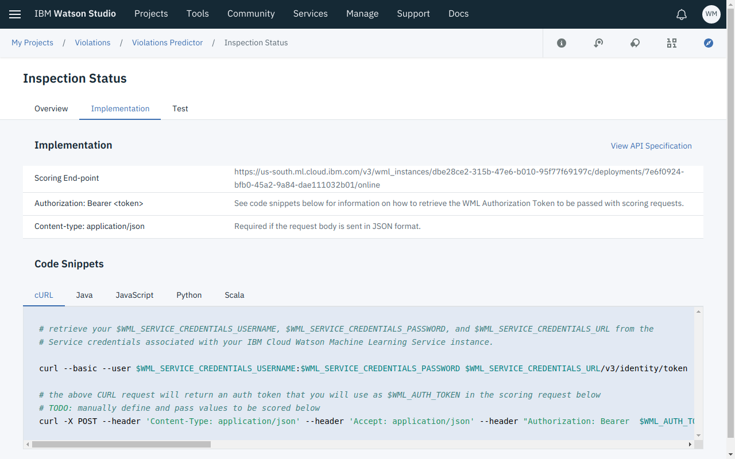The image size is (735, 459).
Task: Navigate to My Projects breadcrumb
Action: pyautogui.click(x=32, y=42)
